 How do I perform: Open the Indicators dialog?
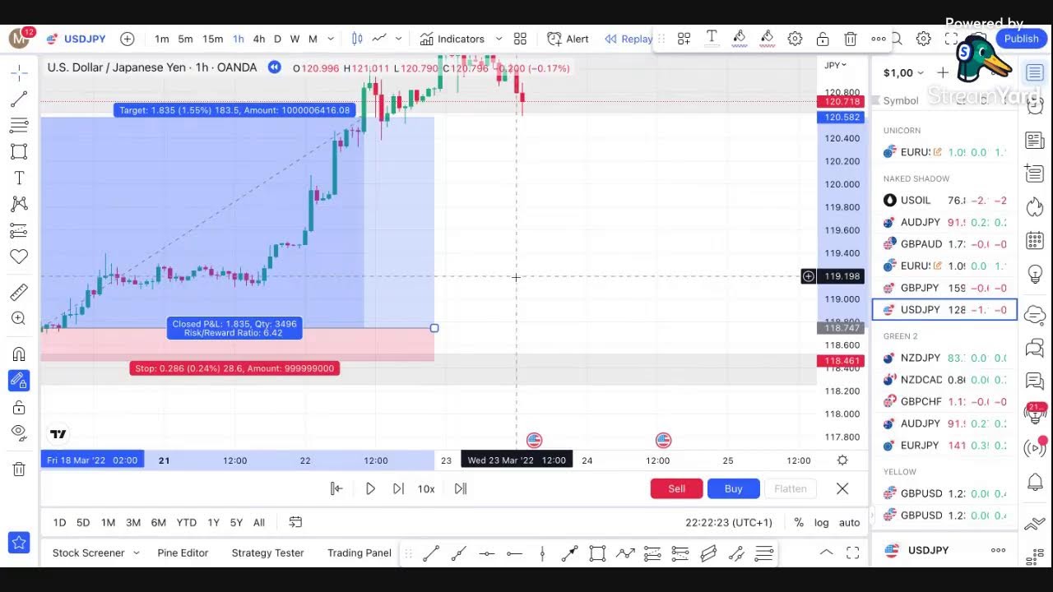click(x=452, y=39)
